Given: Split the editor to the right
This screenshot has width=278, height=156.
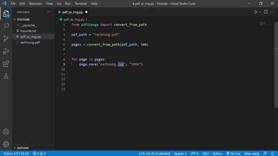Looking at the screenshot, I should [x=266, y=12].
